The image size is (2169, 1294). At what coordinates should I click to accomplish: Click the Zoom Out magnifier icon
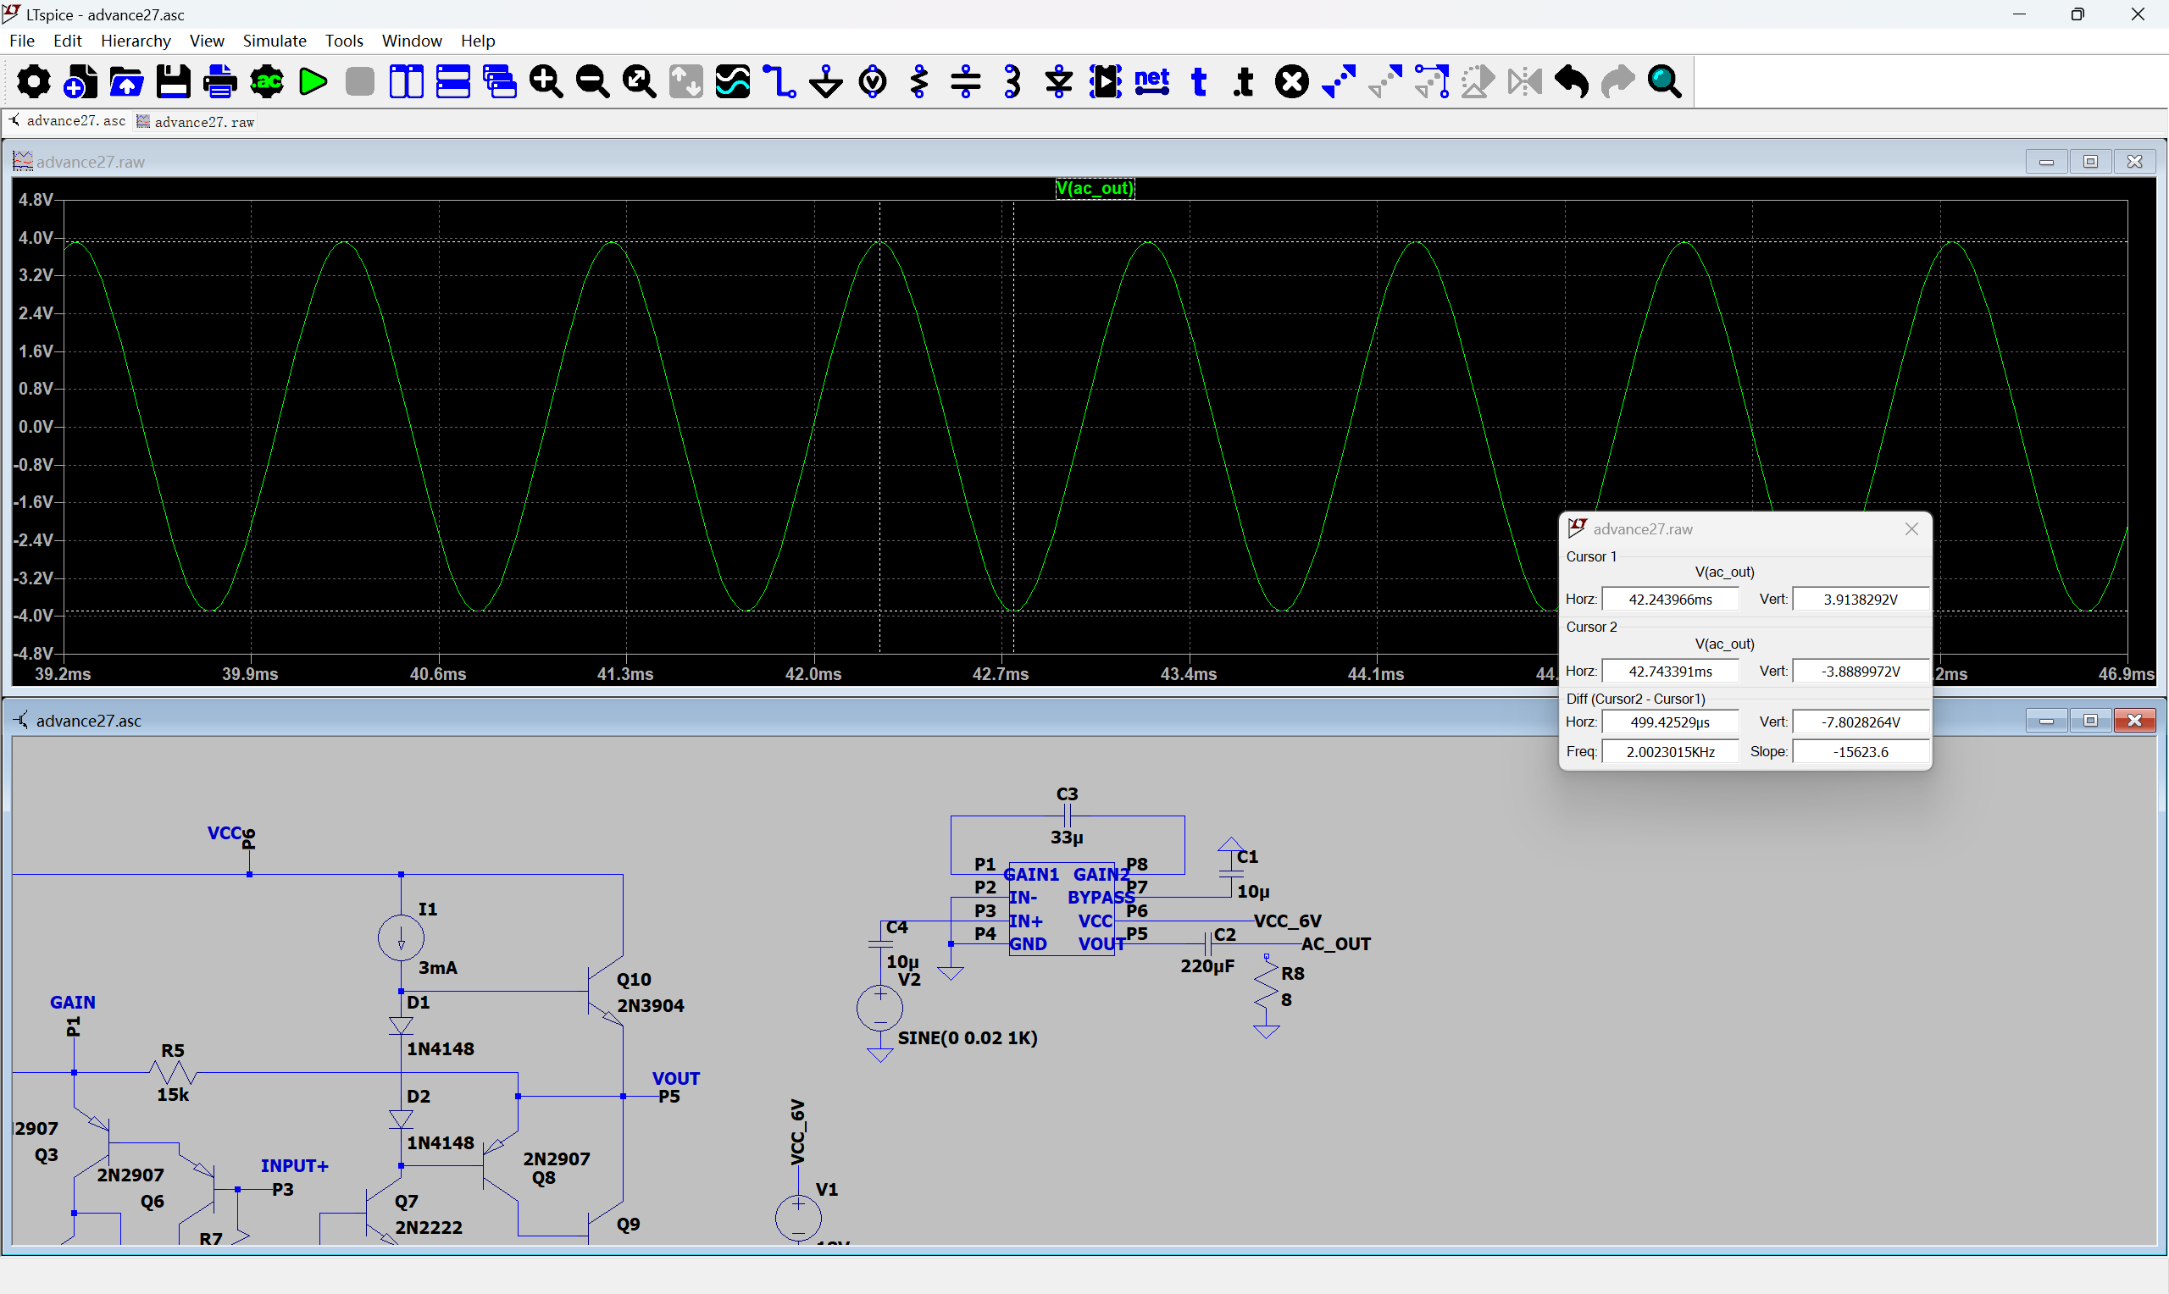click(593, 82)
